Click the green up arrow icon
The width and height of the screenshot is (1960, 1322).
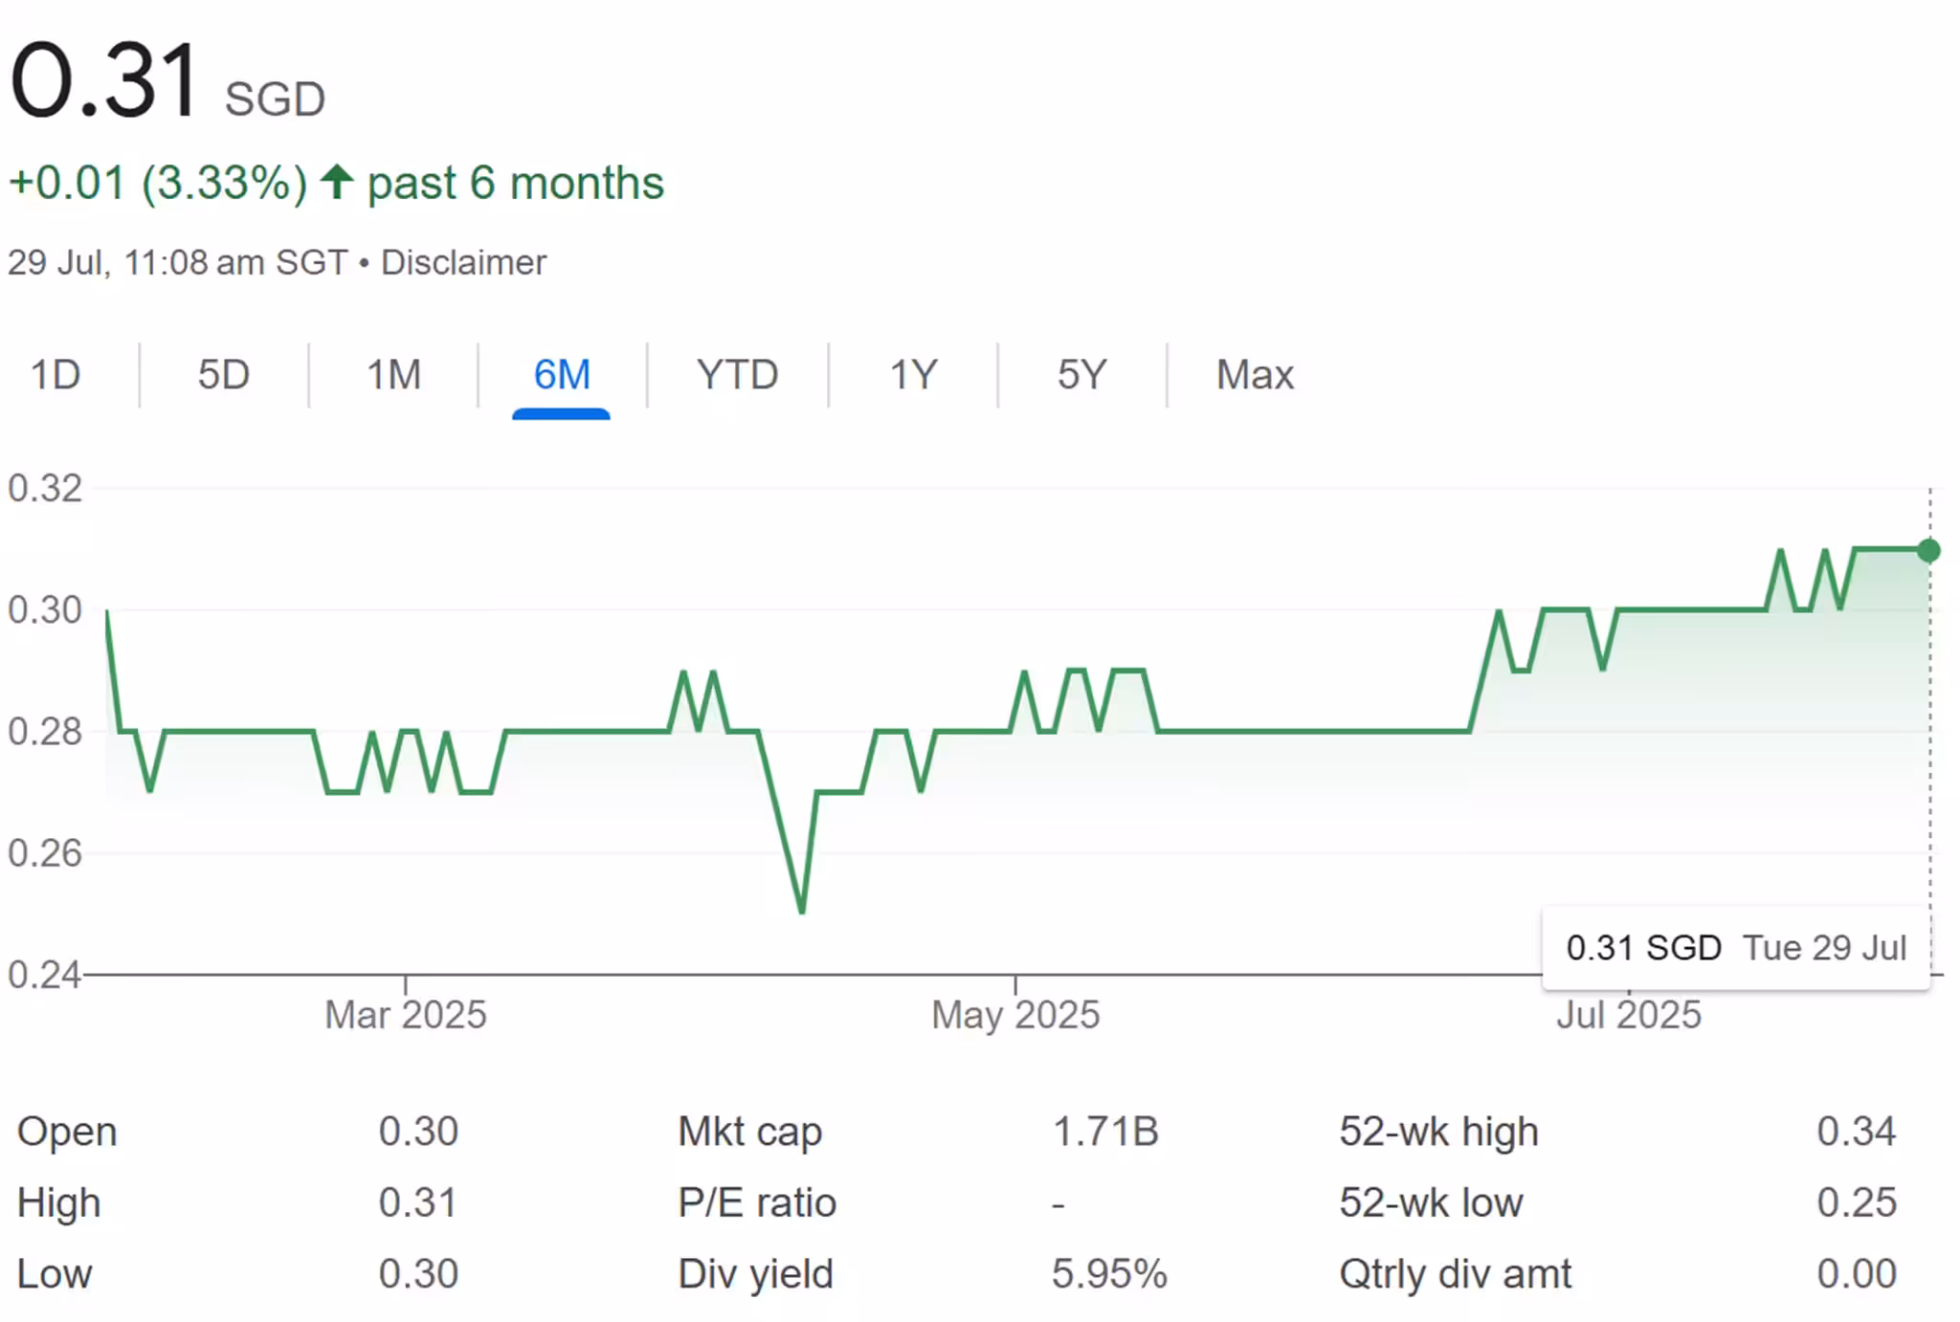click(337, 181)
